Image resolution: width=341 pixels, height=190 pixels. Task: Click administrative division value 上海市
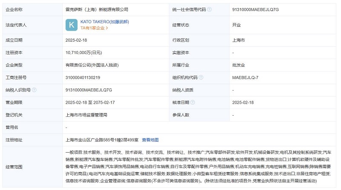tap(238, 40)
